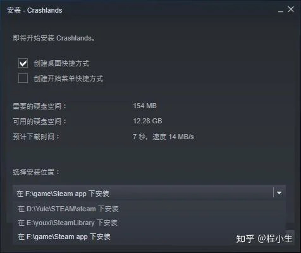This screenshot has height=253, width=301.
Task: Click the 需要的硬盘空间 label
Action: tap(39, 106)
